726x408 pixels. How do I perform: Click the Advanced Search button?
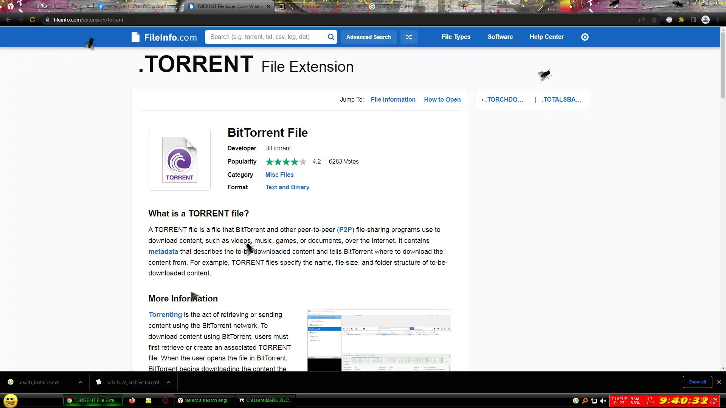368,37
